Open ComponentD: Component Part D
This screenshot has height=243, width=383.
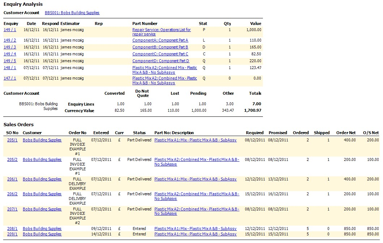coord(161,61)
